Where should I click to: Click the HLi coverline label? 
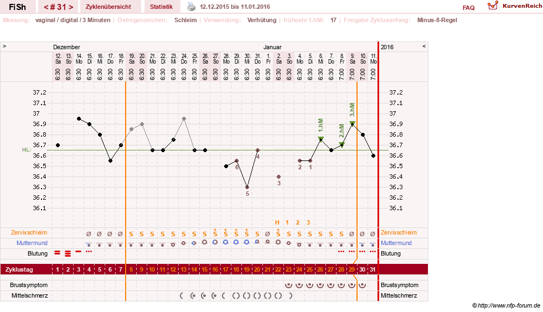[27, 149]
